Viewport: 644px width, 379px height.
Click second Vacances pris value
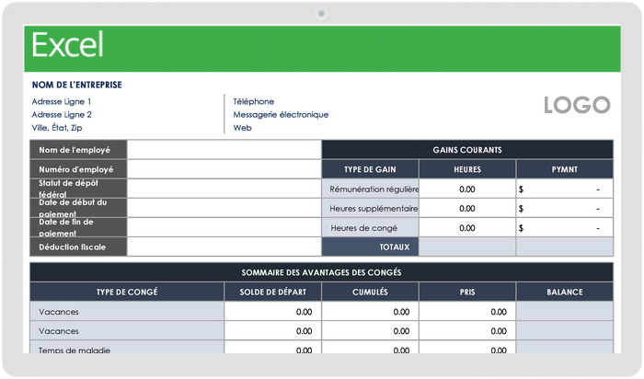pyautogui.click(x=467, y=330)
